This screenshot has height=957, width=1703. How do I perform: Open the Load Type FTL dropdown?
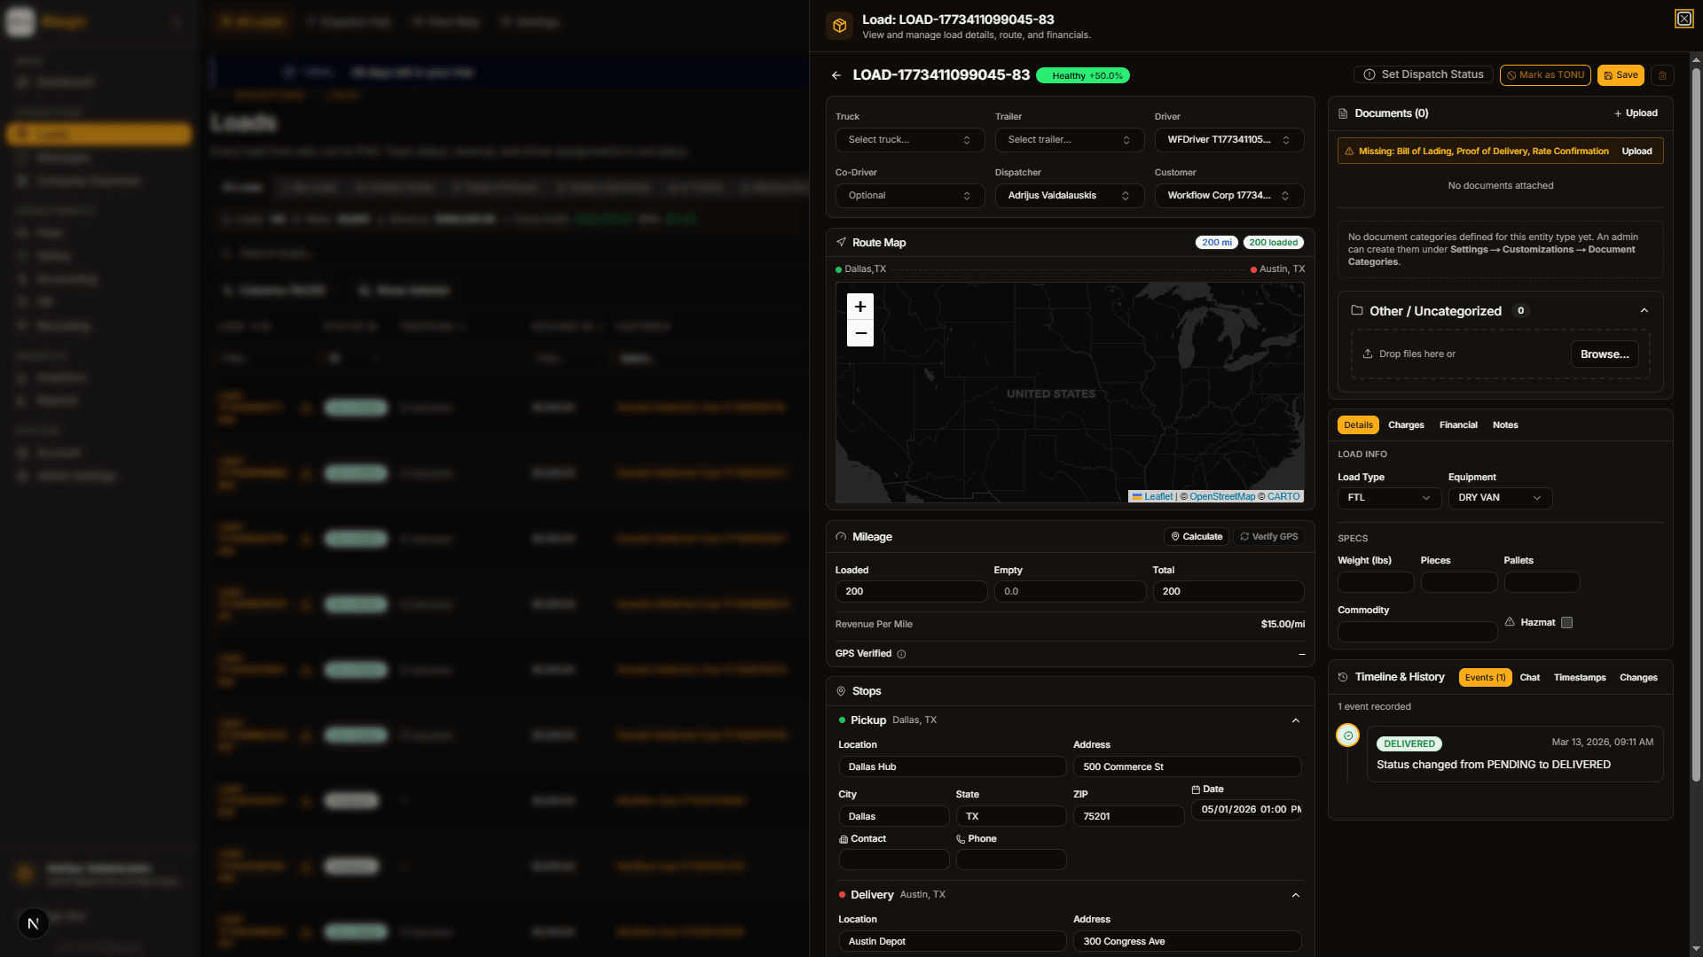pyautogui.click(x=1389, y=498)
